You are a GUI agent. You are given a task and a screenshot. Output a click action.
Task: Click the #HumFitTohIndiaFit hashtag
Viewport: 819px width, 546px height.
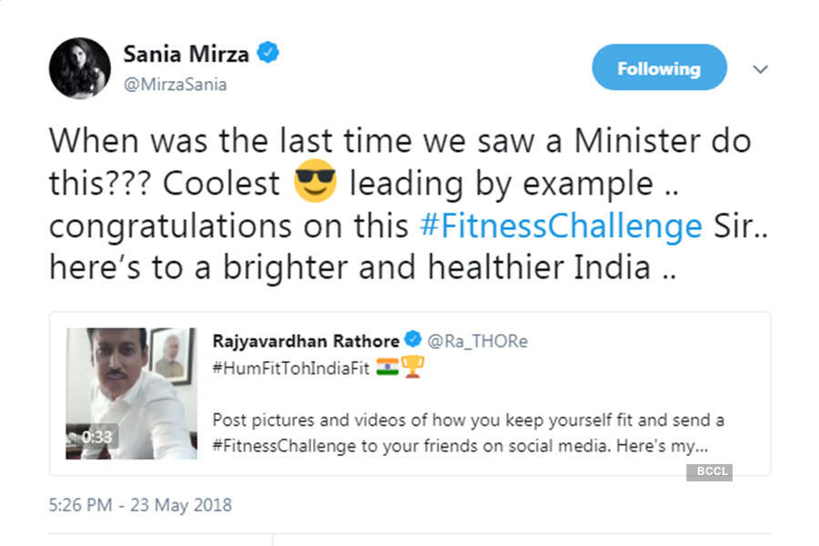tap(292, 368)
